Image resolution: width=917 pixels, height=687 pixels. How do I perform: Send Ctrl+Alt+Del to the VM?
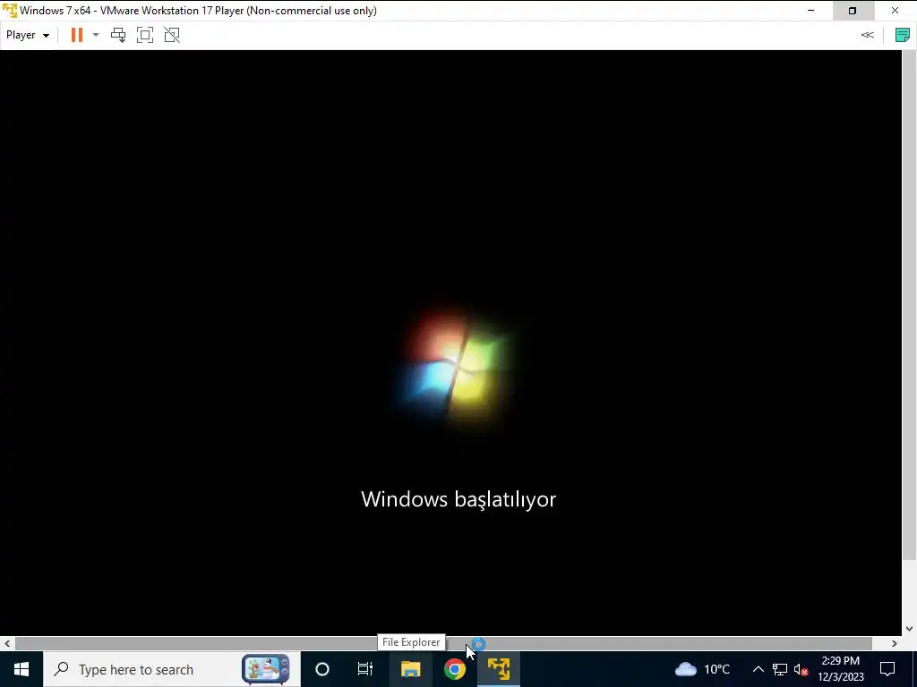pyautogui.click(x=118, y=35)
